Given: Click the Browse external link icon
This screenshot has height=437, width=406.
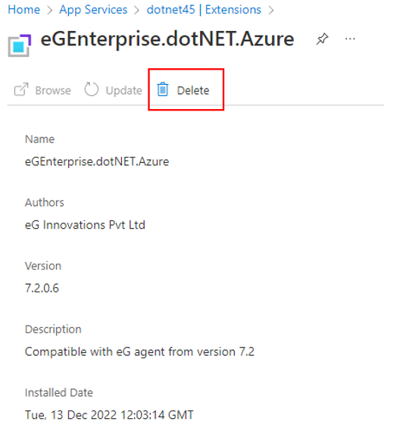Looking at the screenshot, I should pos(21,89).
